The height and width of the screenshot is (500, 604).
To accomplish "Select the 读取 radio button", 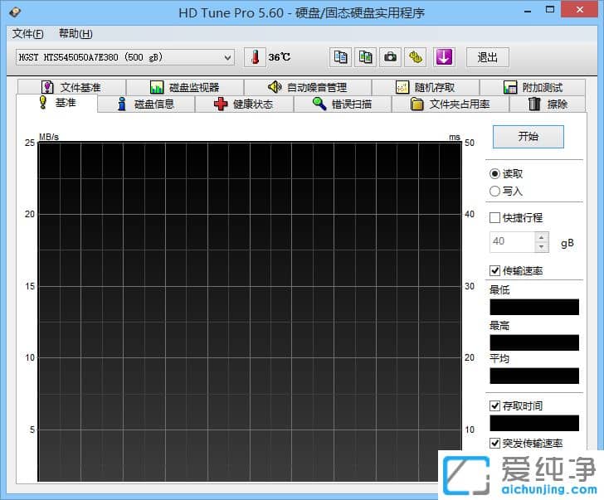I will pyautogui.click(x=494, y=174).
